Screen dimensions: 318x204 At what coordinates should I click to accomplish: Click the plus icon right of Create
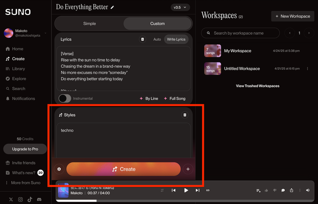tap(188, 169)
